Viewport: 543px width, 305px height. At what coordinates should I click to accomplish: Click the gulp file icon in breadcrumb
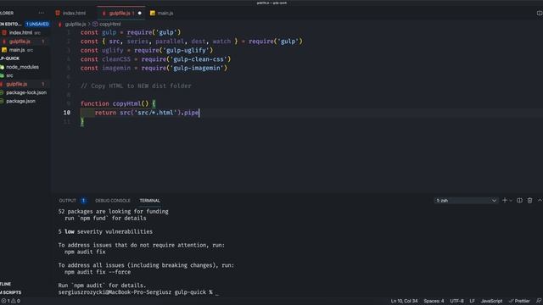tap(60, 25)
